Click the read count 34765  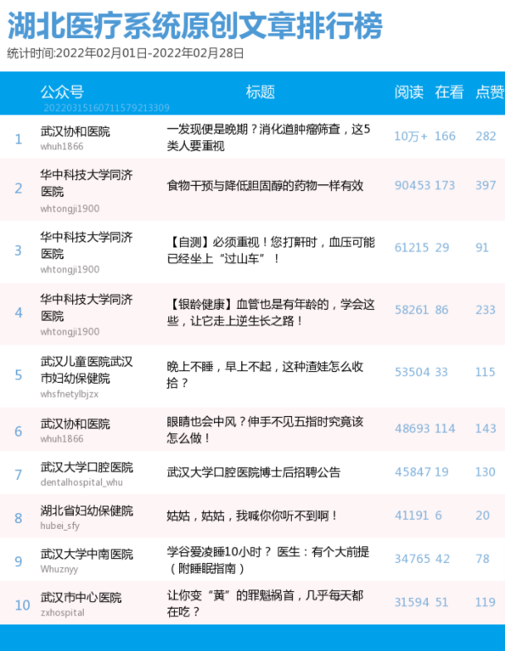[412, 559]
